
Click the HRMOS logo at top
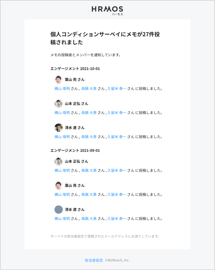click(107, 10)
